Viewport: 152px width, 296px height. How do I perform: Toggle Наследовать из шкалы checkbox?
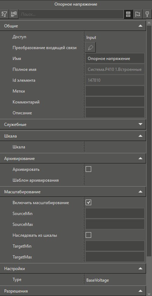(x=88, y=235)
